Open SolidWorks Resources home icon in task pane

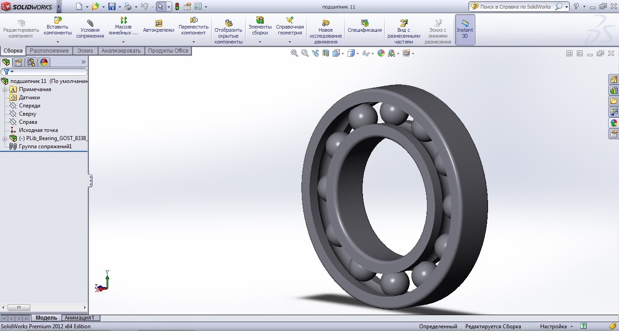[614, 79]
